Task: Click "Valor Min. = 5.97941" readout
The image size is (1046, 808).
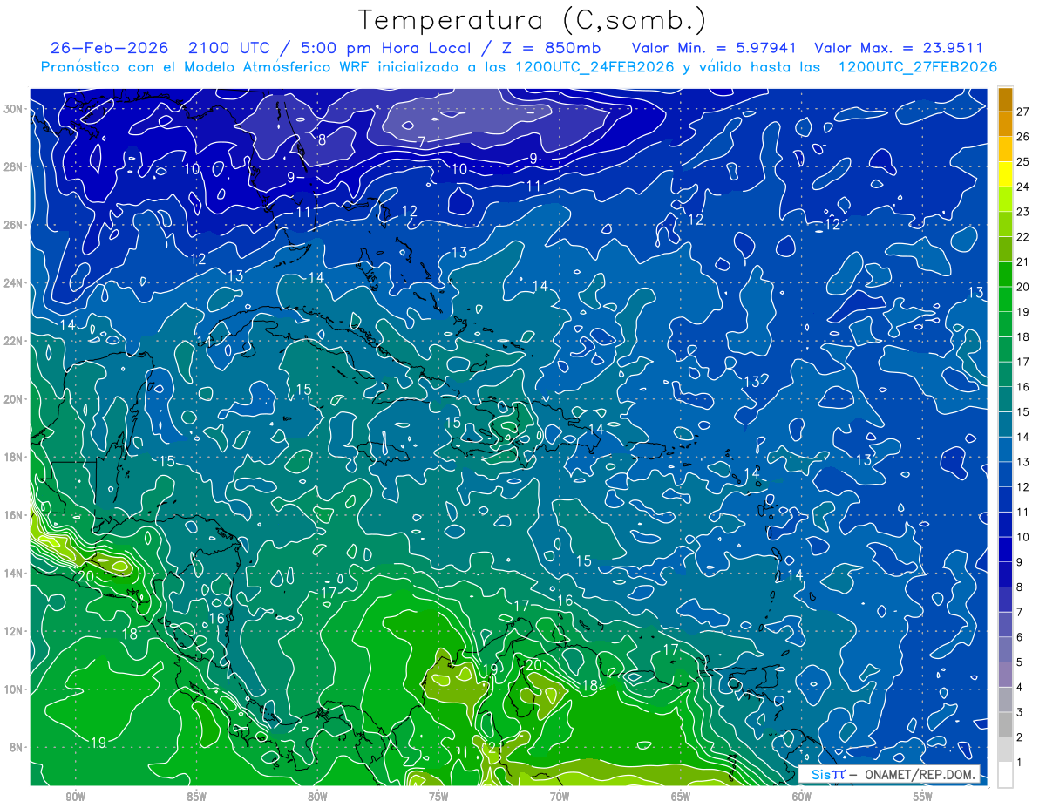Action: point(714,48)
